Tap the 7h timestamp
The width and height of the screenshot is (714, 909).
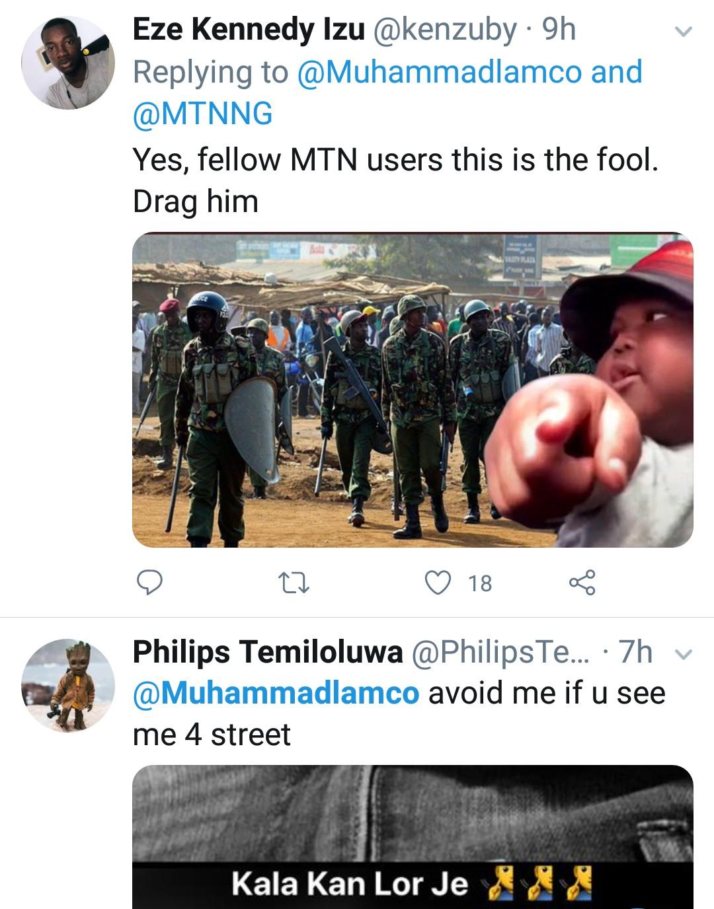point(635,653)
